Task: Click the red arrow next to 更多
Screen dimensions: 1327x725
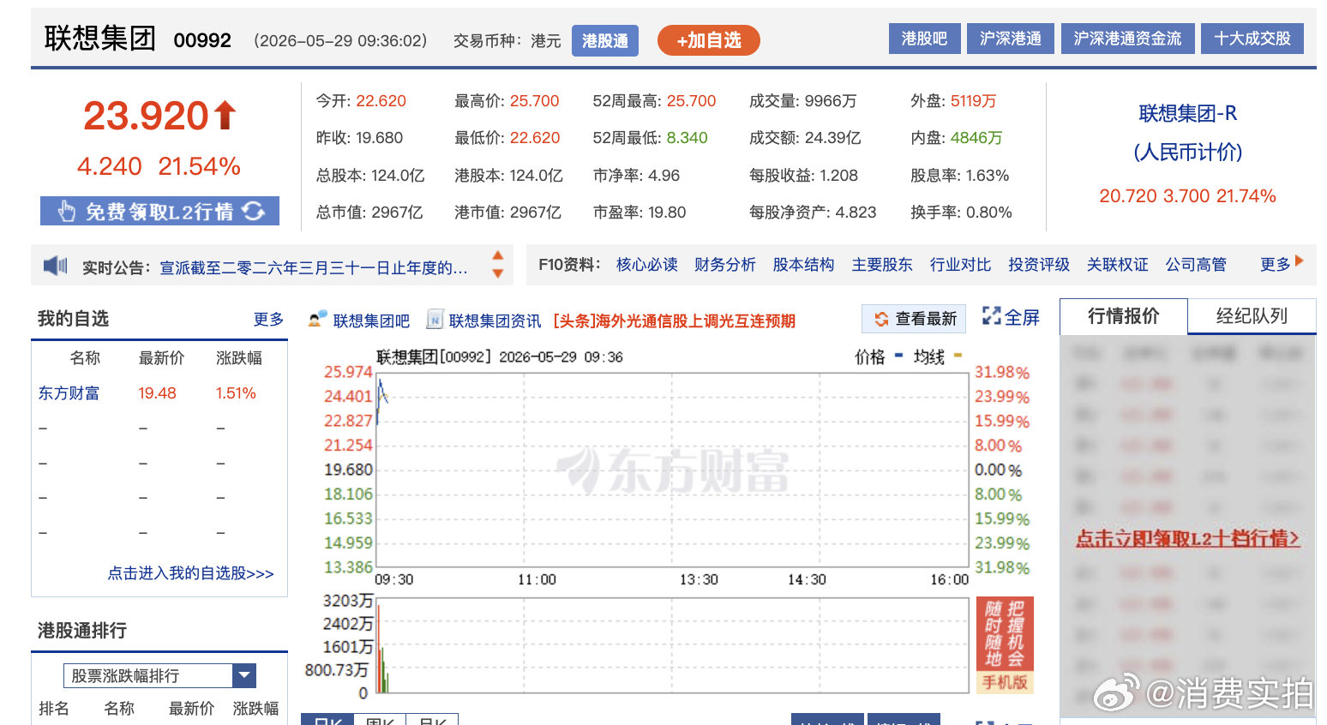Action: click(1300, 261)
